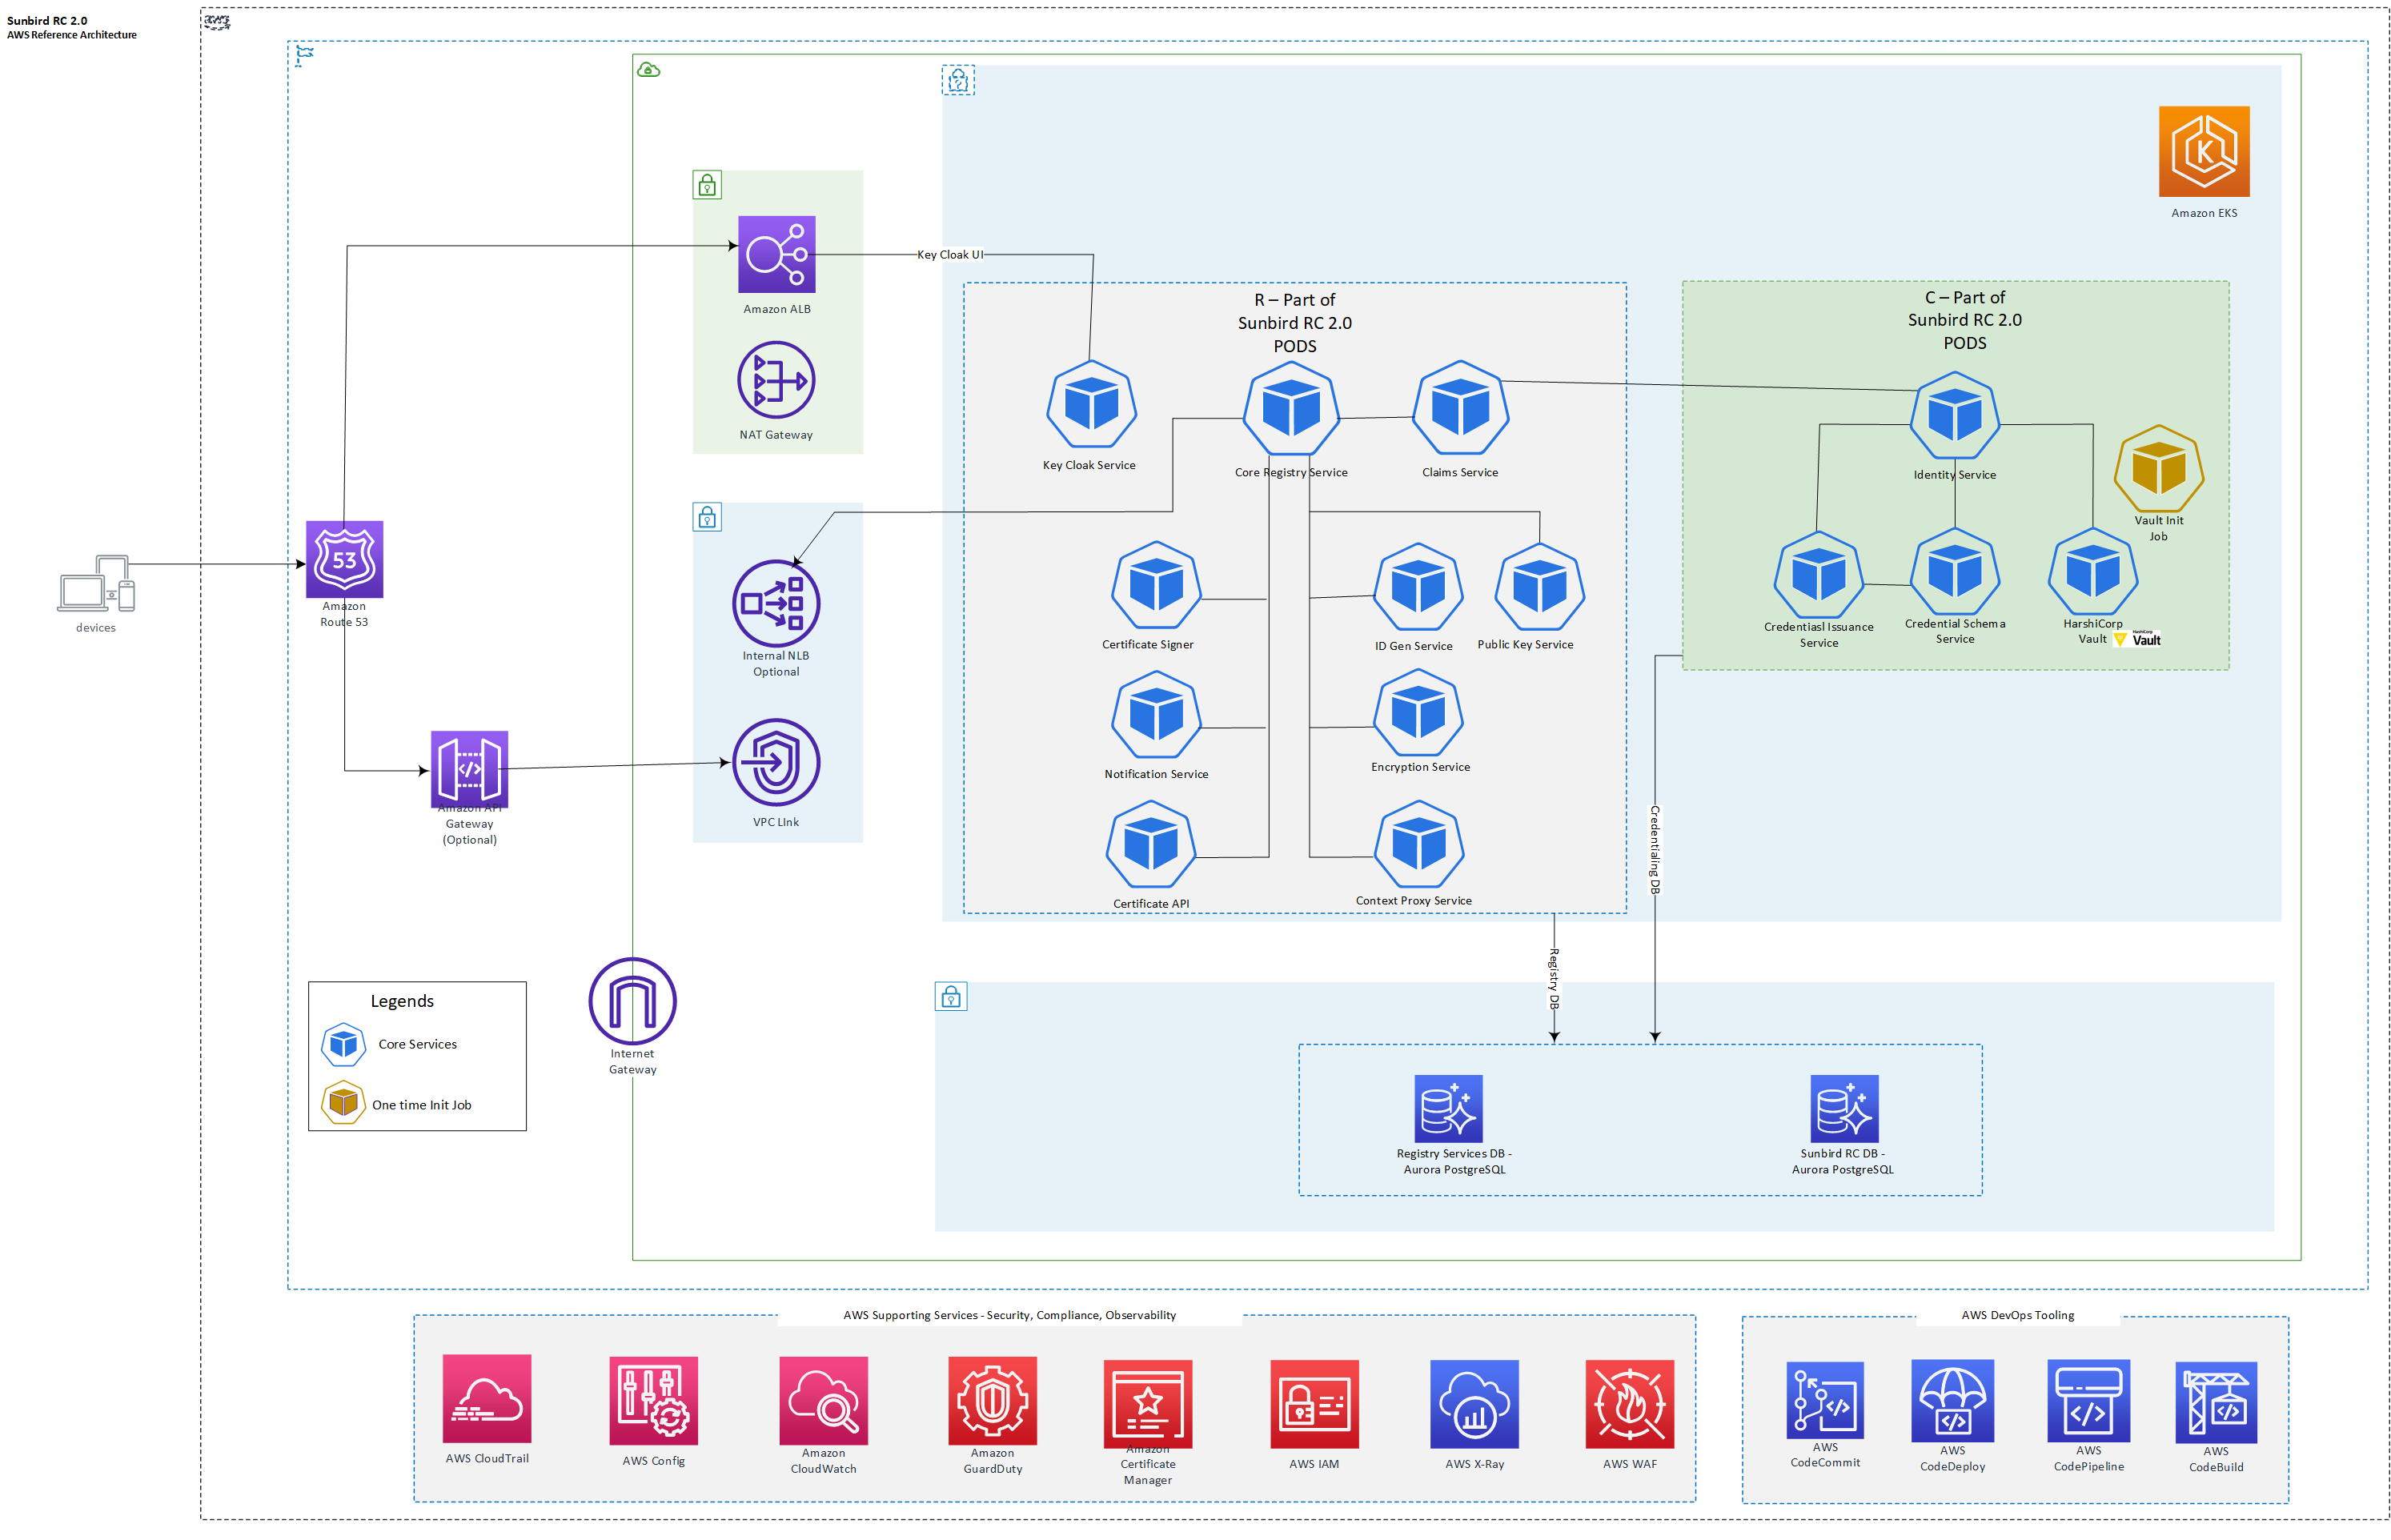Click the lock icon of the database subnet
Viewport: 2391px width, 1540px height.
(x=950, y=996)
